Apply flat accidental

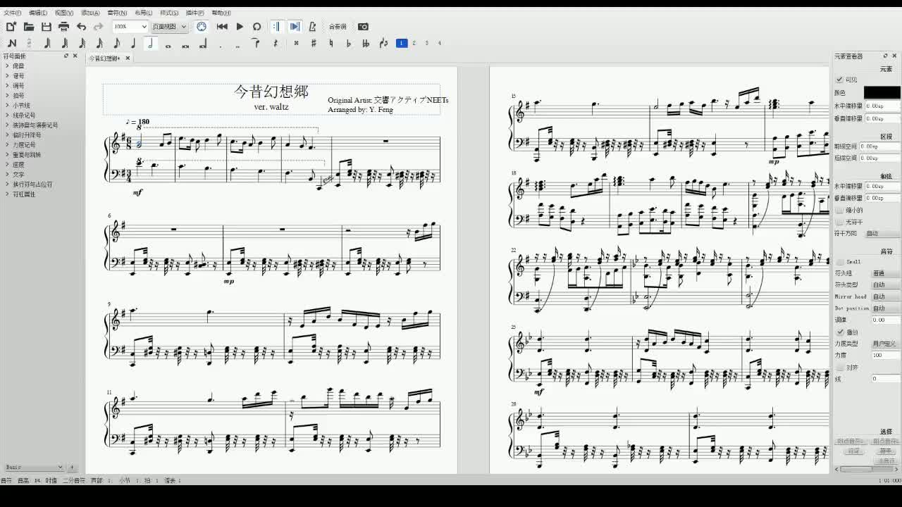(348, 44)
